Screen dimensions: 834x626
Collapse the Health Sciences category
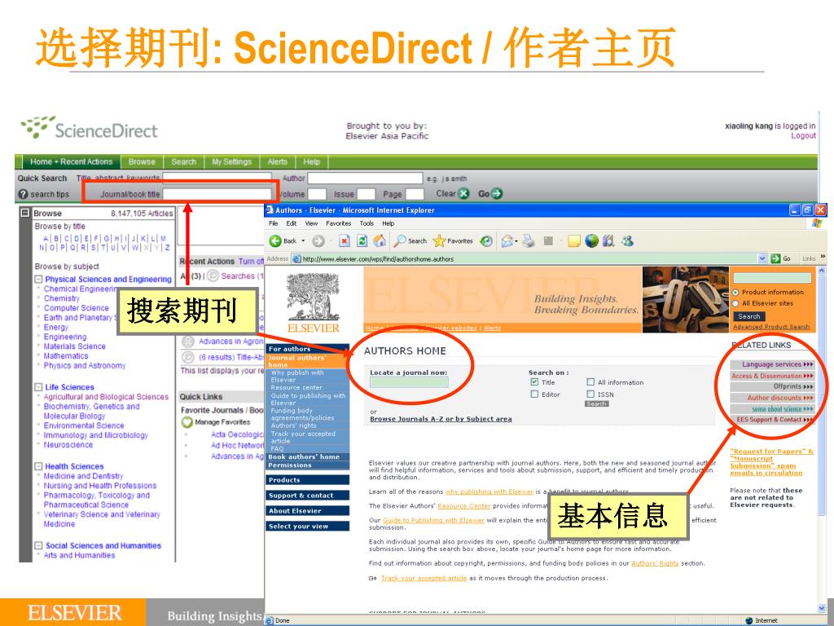(x=38, y=466)
